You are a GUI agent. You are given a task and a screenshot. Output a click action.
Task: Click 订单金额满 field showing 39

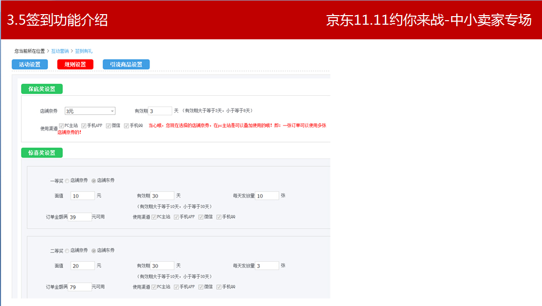point(79,217)
